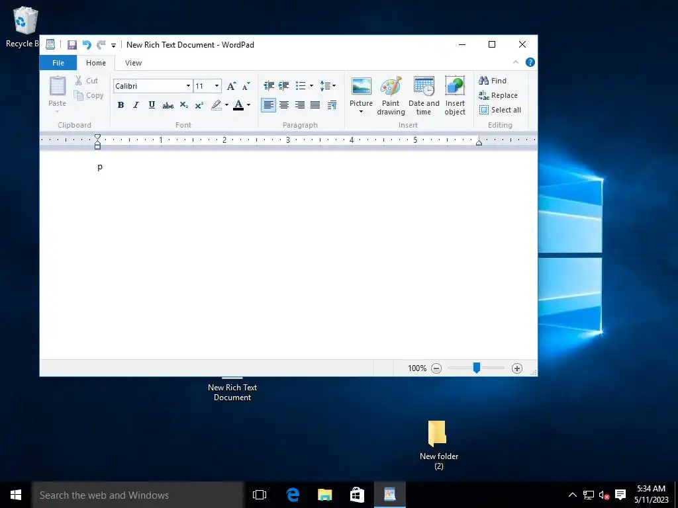Expand the Paste options arrow
The height and width of the screenshot is (508, 678).
pos(57,111)
